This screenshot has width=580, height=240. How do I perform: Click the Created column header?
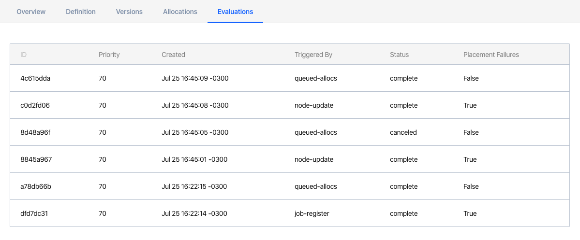click(173, 55)
